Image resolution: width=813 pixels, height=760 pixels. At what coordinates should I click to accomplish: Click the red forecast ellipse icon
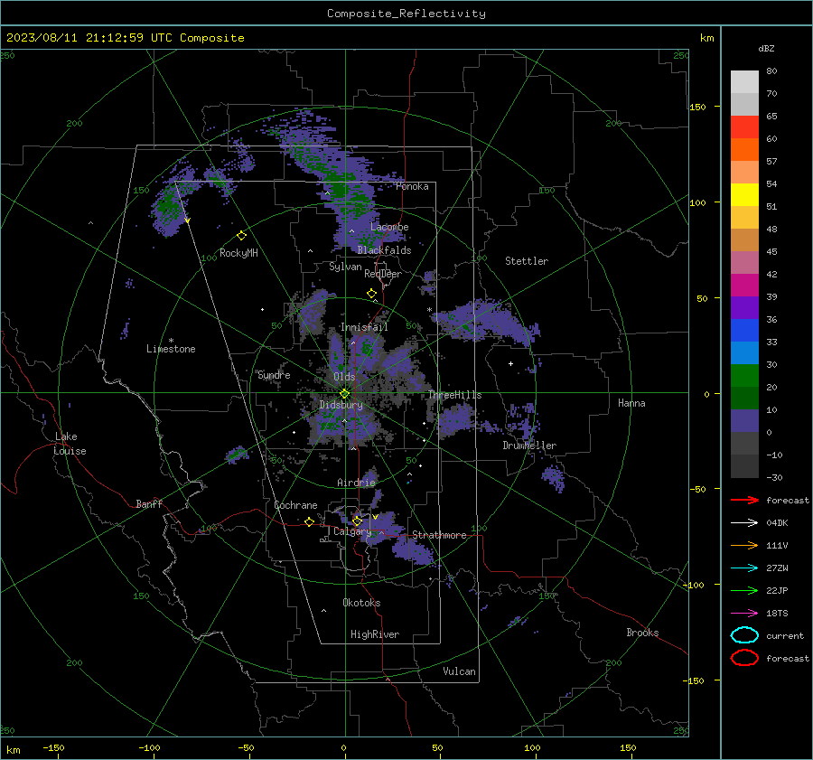point(744,658)
